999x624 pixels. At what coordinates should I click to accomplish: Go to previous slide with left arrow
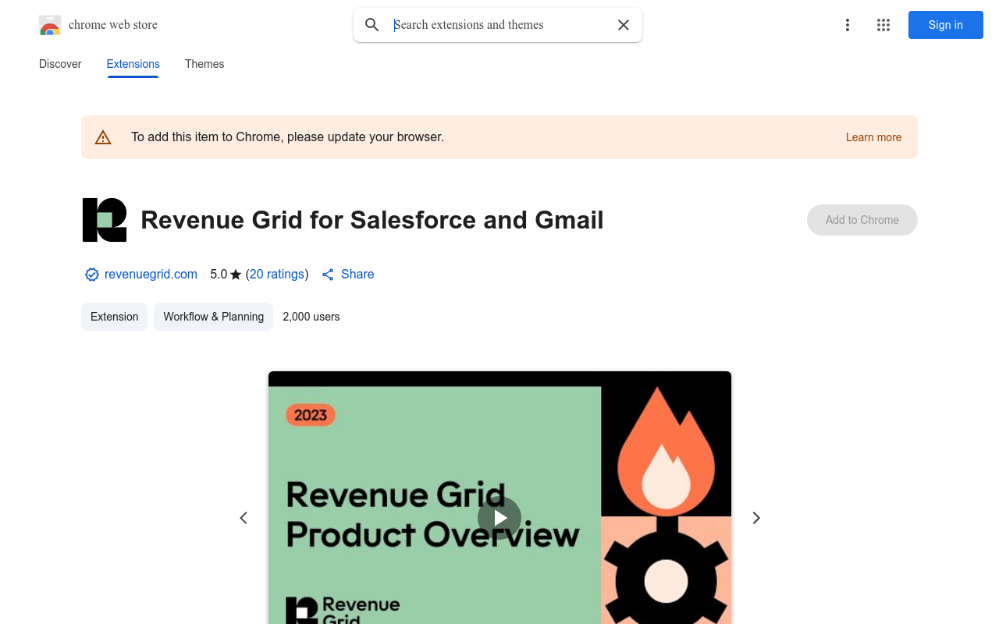click(x=244, y=518)
